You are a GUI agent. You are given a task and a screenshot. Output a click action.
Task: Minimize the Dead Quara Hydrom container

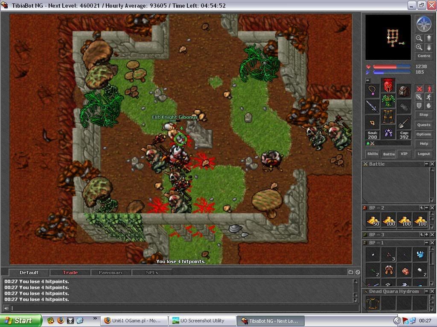point(426,291)
